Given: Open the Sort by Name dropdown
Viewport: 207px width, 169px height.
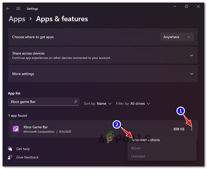Looking at the screenshot, I should [98, 103].
